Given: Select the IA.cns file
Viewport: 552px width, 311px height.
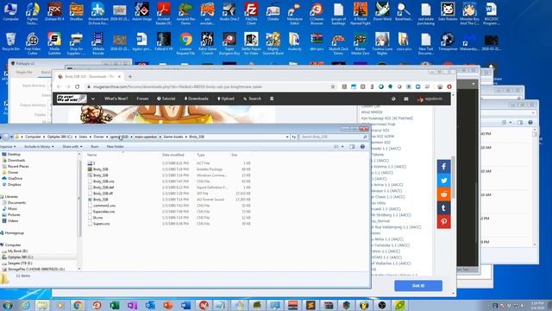Looking at the screenshot, I should tap(97, 218).
